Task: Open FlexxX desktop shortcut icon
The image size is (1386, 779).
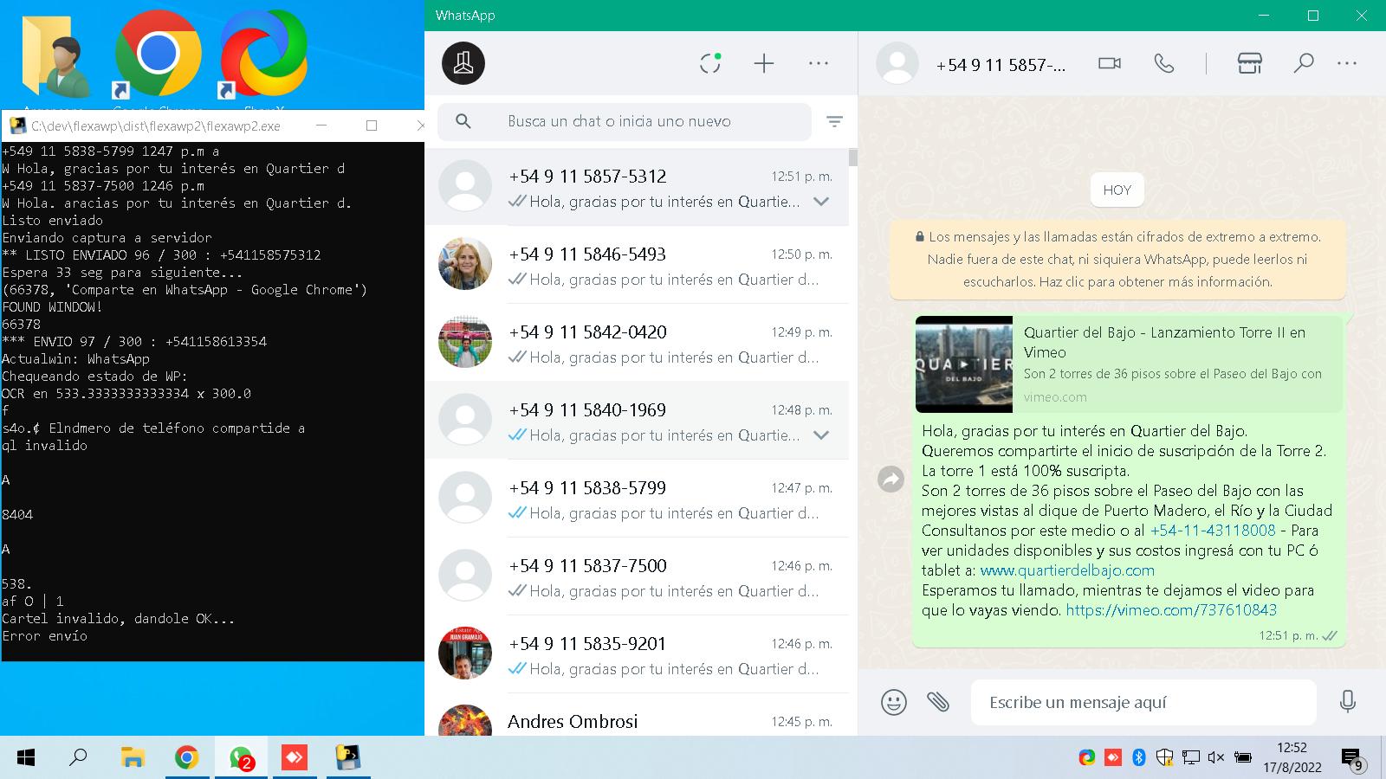Action: [x=263, y=56]
